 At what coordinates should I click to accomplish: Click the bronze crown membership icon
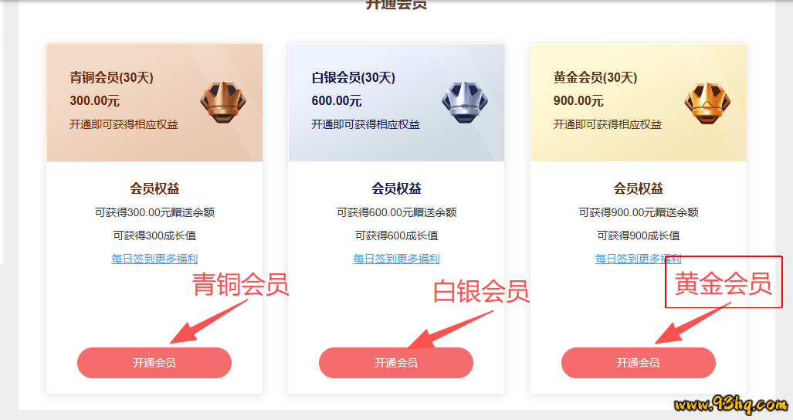click(x=223, y=103)
